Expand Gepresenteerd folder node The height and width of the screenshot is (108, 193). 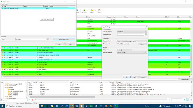pyautogui.click(x=5, y=86)
